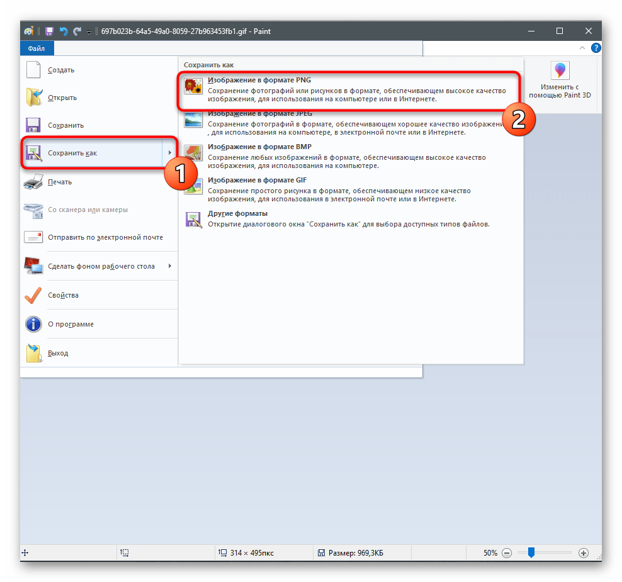Select Создать (New) in file menu
The width and height of the screenshot is (622, 582).
pos(60,70)
